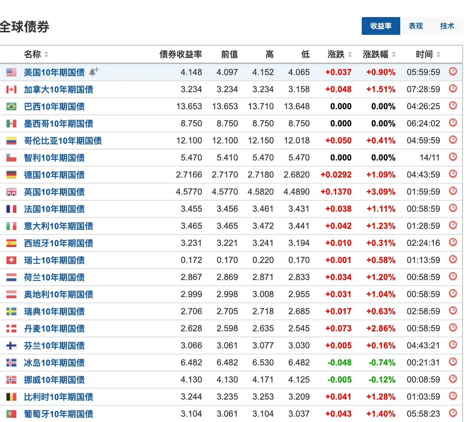The height and width of the screenshot is (422, 469).
Task: Click clock icon in 瑞士10年期国债 row
Action: pyautogui.click(x=453, y=259)
